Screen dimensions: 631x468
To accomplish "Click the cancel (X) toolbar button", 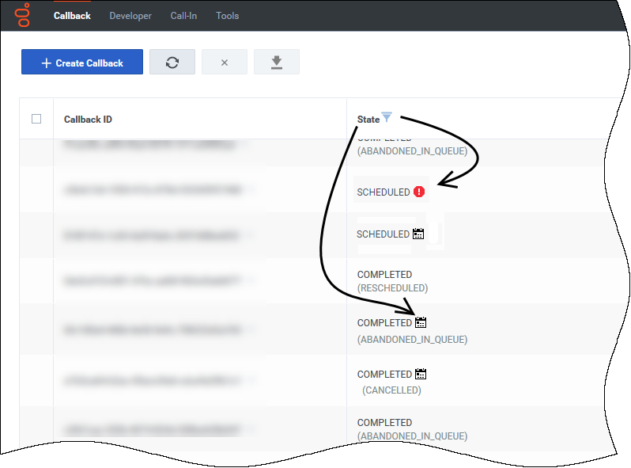I will [x=225, y=63].
